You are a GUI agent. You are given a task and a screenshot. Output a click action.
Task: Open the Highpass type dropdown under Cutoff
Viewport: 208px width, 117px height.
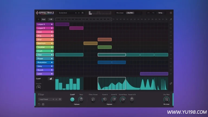point(77,104)
